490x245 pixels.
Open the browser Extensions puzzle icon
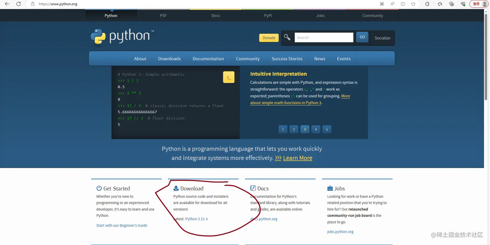click(427, 4)
